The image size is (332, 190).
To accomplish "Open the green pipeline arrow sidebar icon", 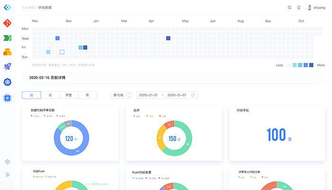I will pos(8,38).
